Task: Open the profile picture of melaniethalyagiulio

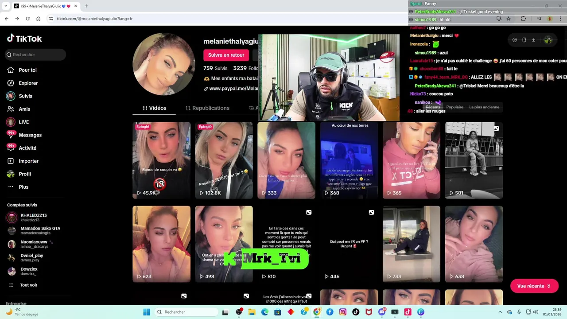Action: coord(163,64)
